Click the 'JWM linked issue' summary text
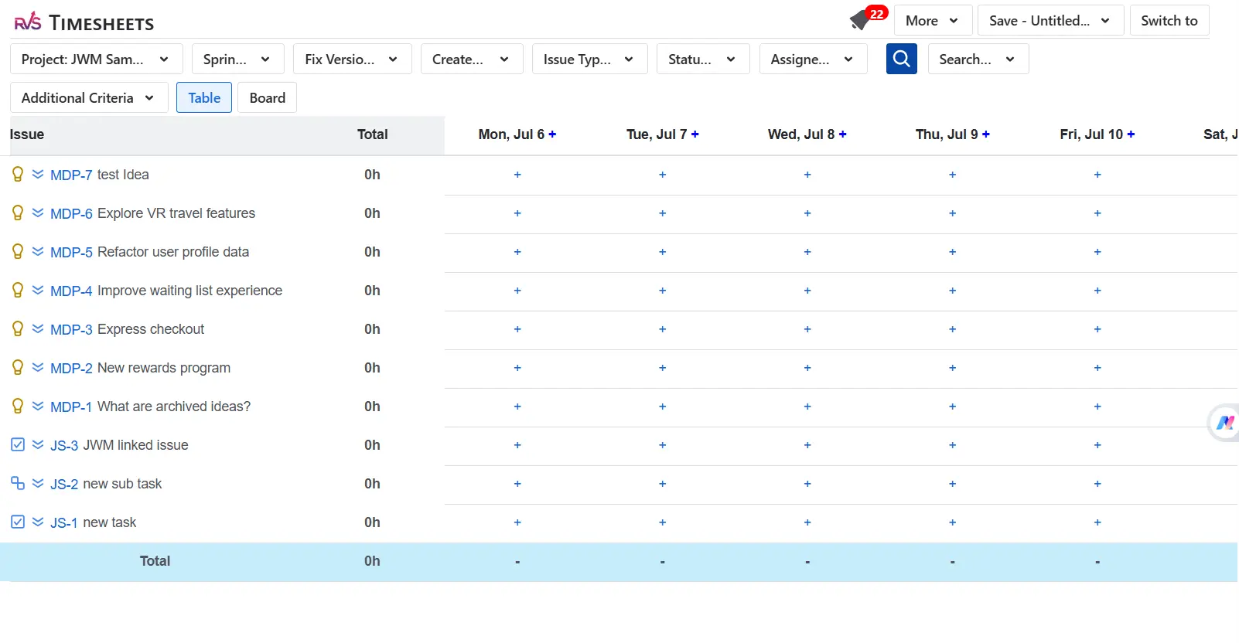Viewport: 1239px width, 643px height. pos(135,445)
